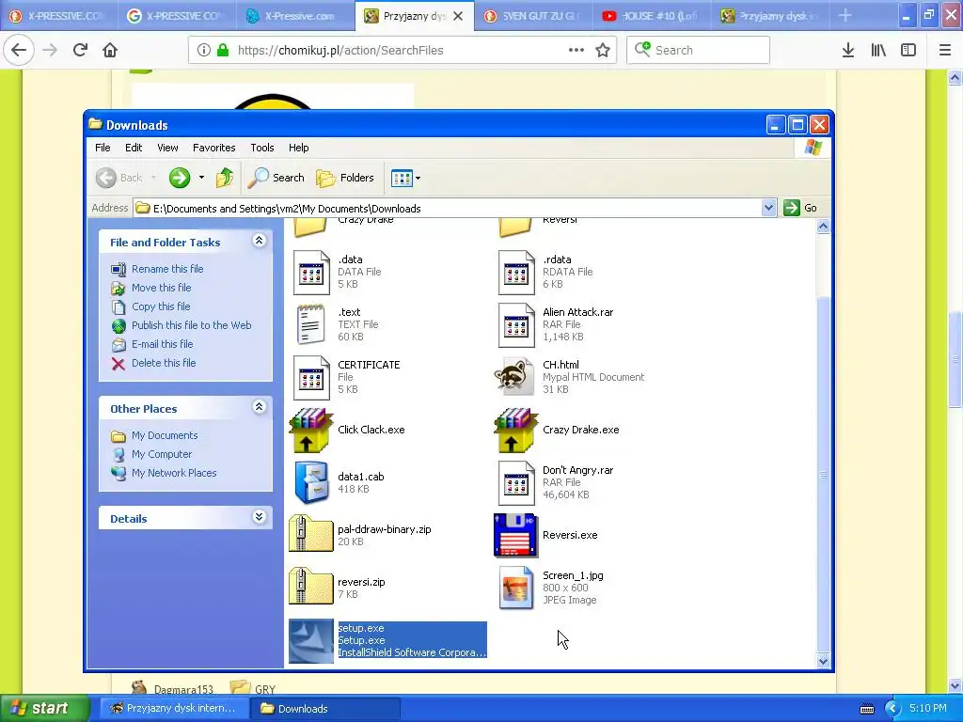Switch to the X-Pressive.com browser tab
Screen dimensions: 963x722
(x=294, y=16)
